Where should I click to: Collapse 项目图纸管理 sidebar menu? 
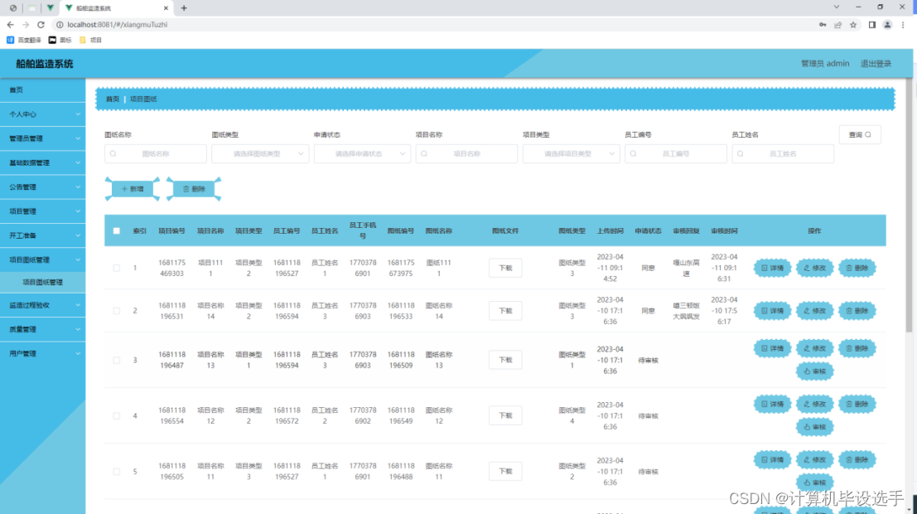coord(43,260)
